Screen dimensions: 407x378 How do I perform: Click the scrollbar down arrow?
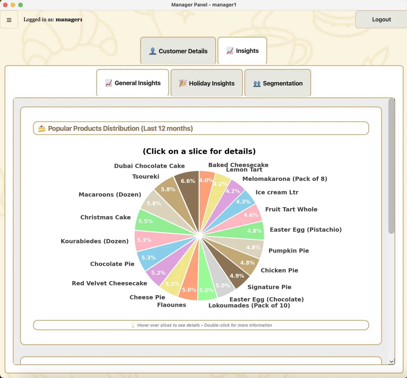(x=391, y=361)
